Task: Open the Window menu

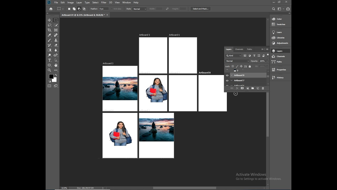Action: (x=127, y=2)
